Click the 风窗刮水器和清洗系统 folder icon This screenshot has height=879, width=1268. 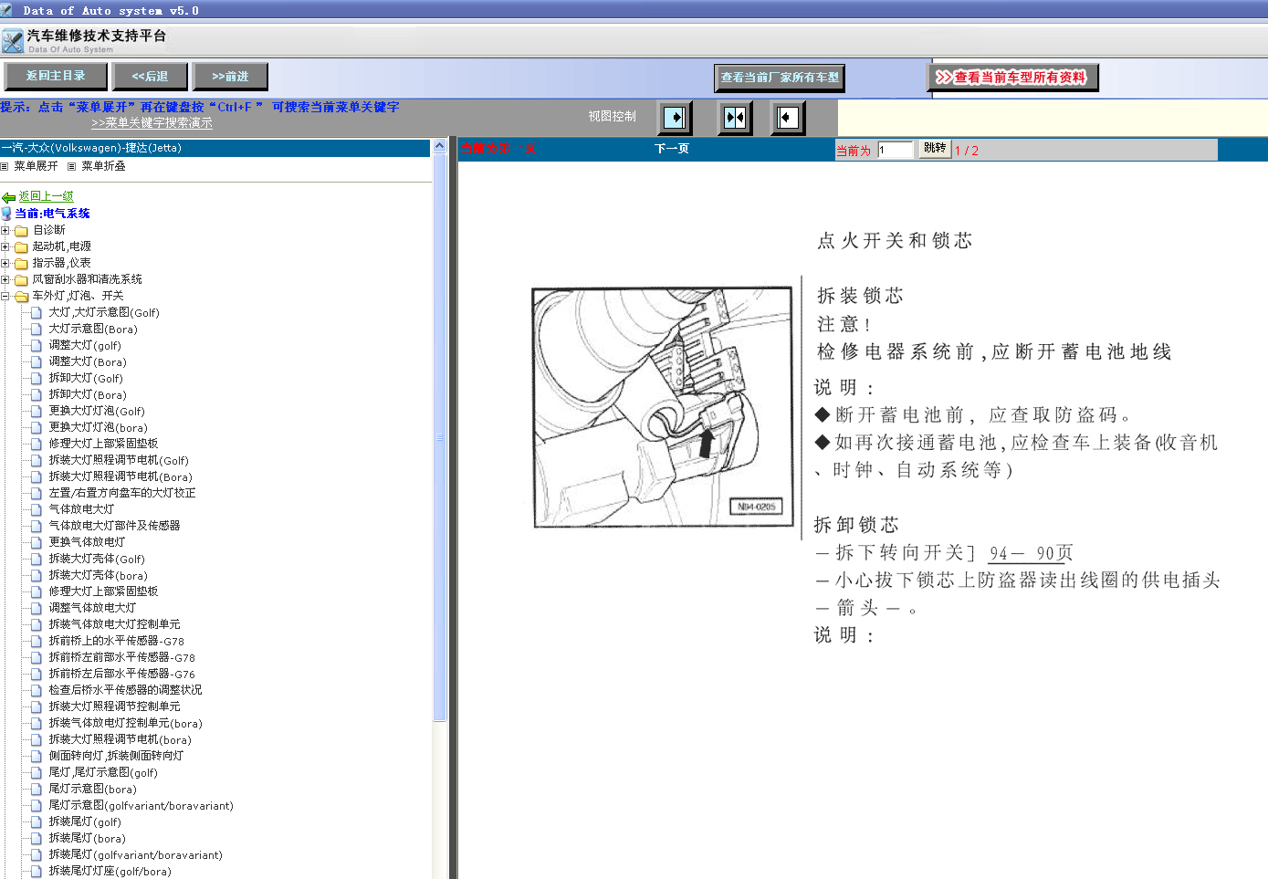tap(21, 279)
